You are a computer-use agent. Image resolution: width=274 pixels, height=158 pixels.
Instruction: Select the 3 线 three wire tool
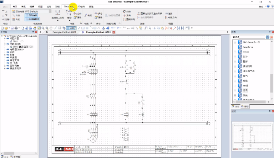pyautogui.click(x=16, y=19)
